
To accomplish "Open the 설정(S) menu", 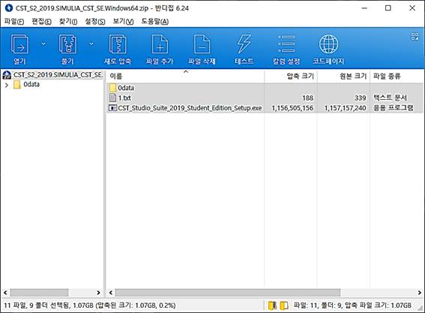I will pos(95,22).
